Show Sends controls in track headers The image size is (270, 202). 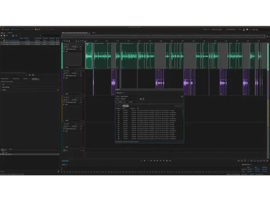[67, 41]
